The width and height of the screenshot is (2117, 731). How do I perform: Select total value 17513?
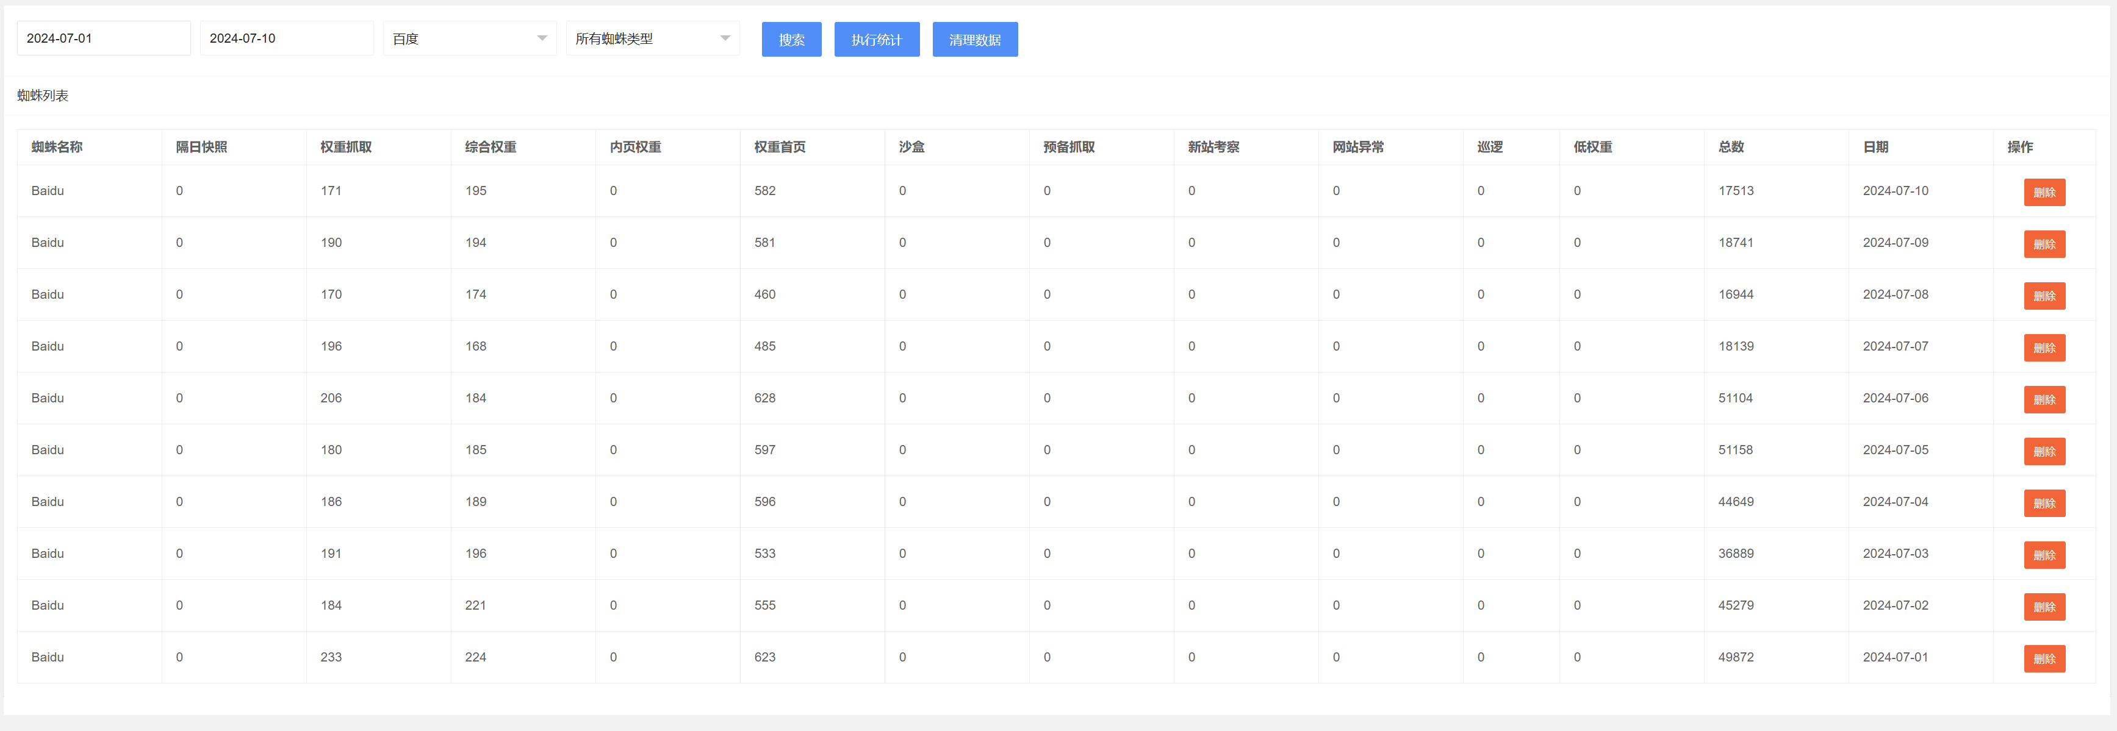[1736, 191]
